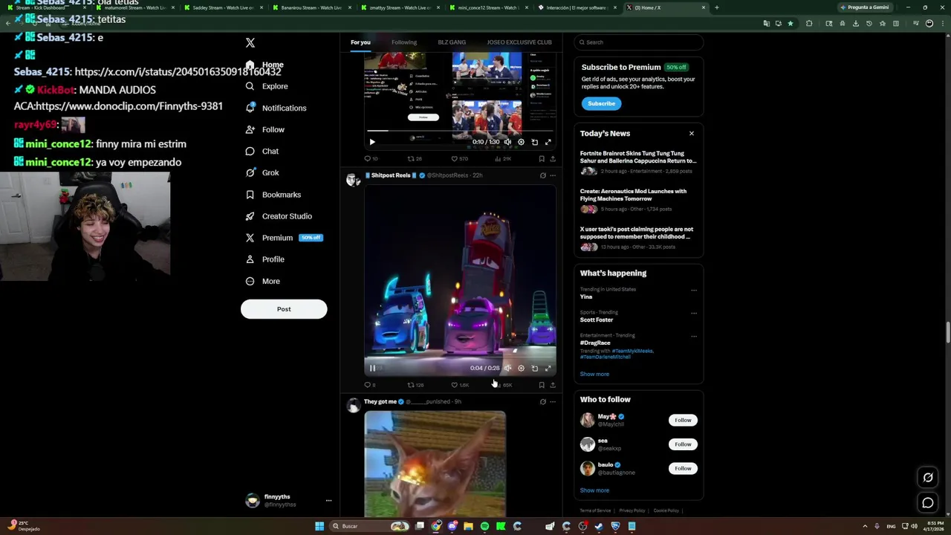Switch to the JOSEO EXCLUSIVE CLUB tab
951x535 pixels.
point(519,42)
